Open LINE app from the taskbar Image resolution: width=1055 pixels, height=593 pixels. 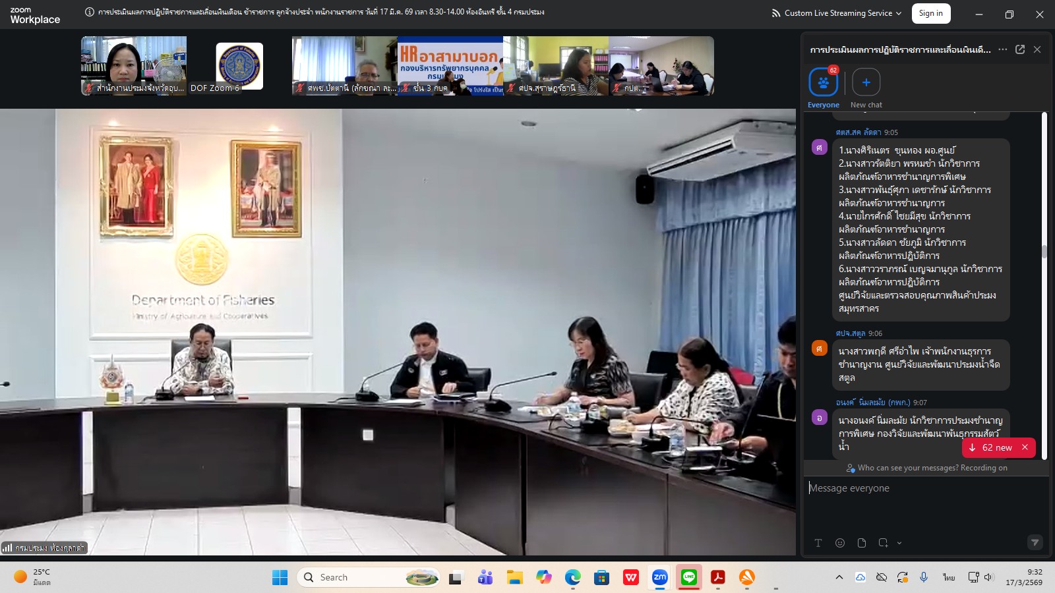click(688, 577)
